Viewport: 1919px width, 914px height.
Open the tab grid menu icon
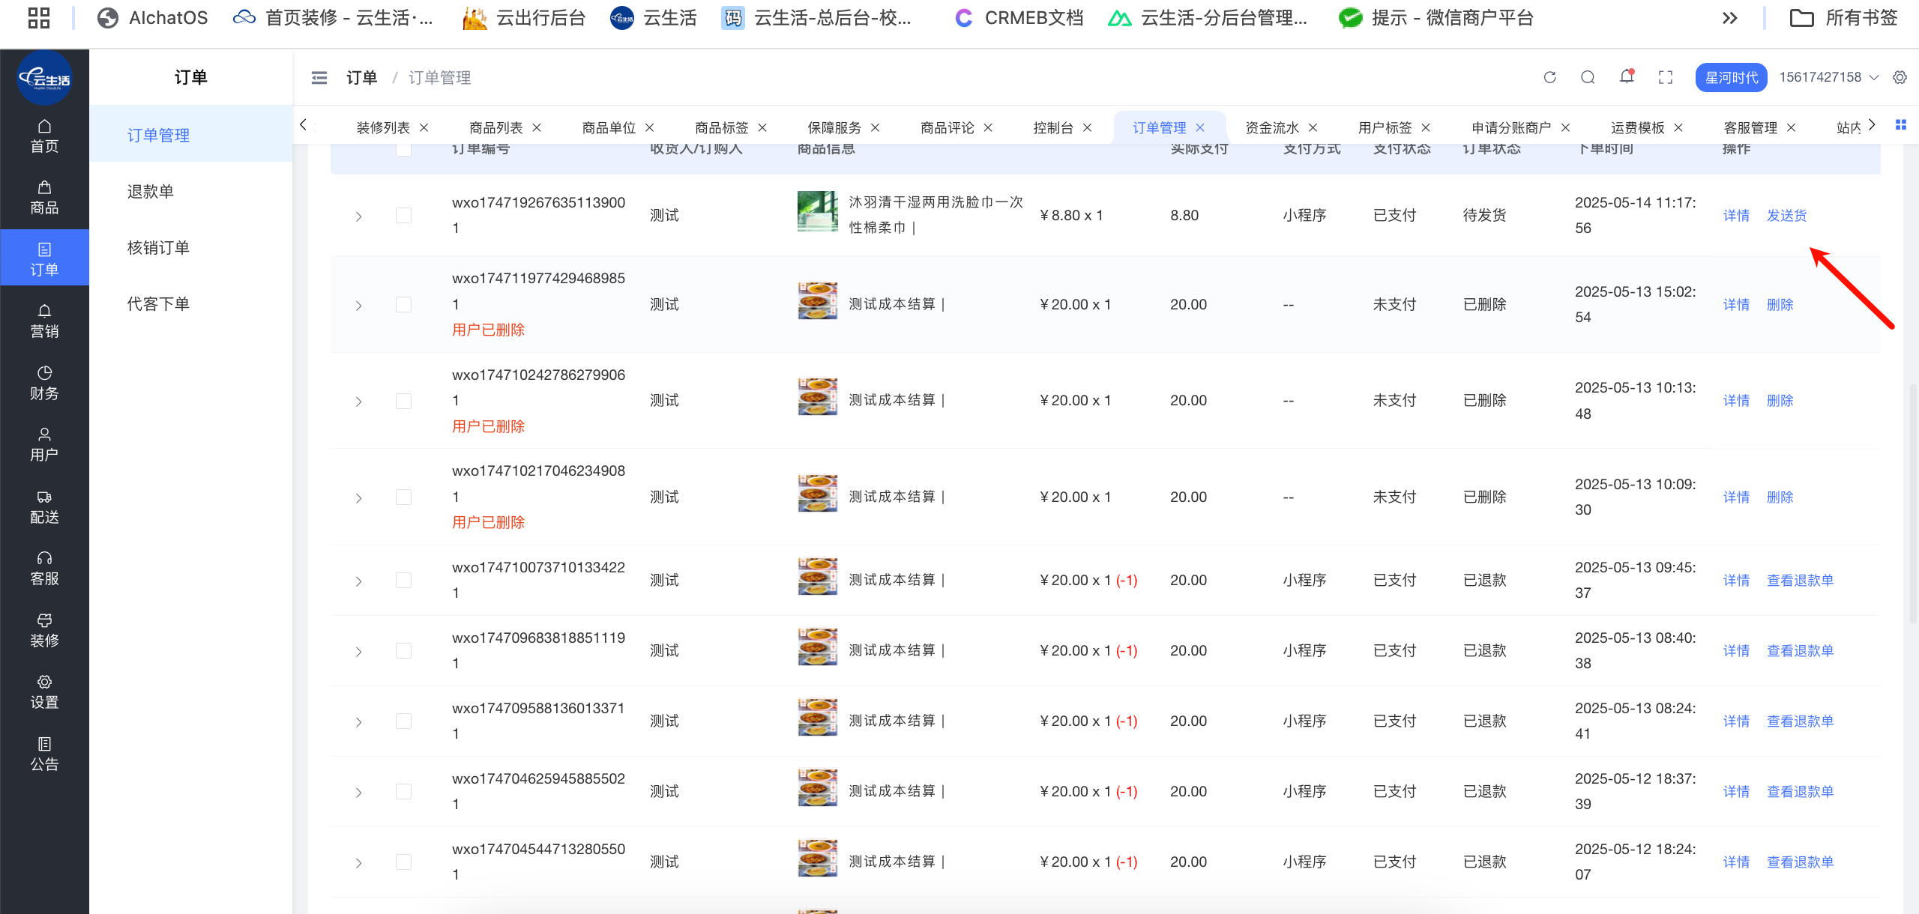coord(1901,125)
